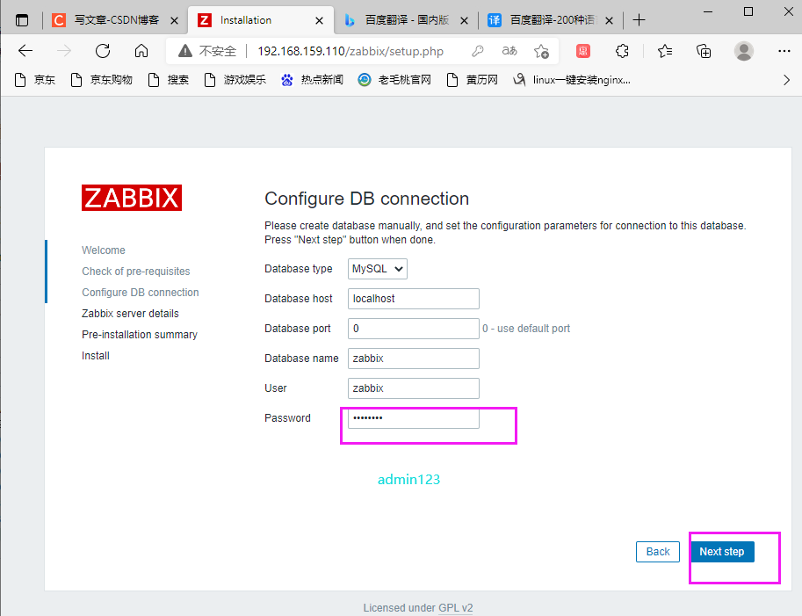Screen dimensions: 802x616
Task: Open the extensions puzzle icon
Action: pos(622,51)
